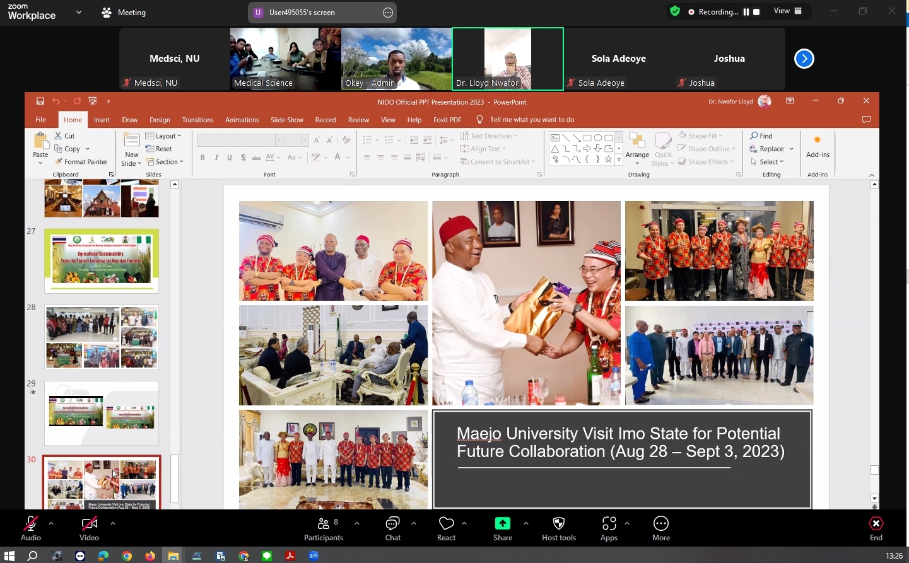Select slide 28 thumbnail

[x=102, y=337]
